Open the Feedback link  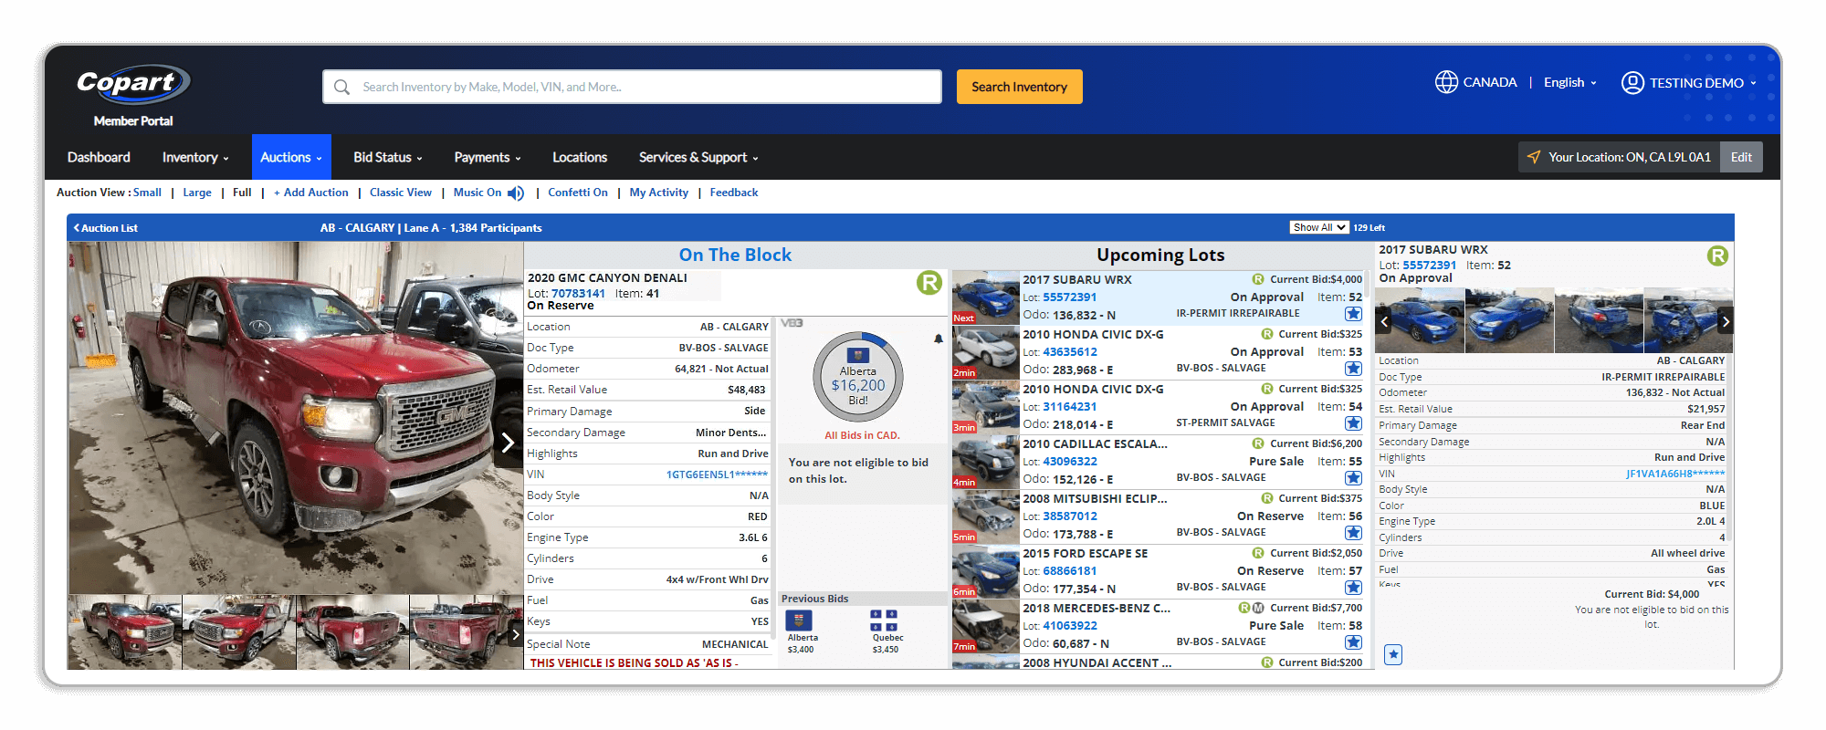pyautogui.click(x=734, y=193)
